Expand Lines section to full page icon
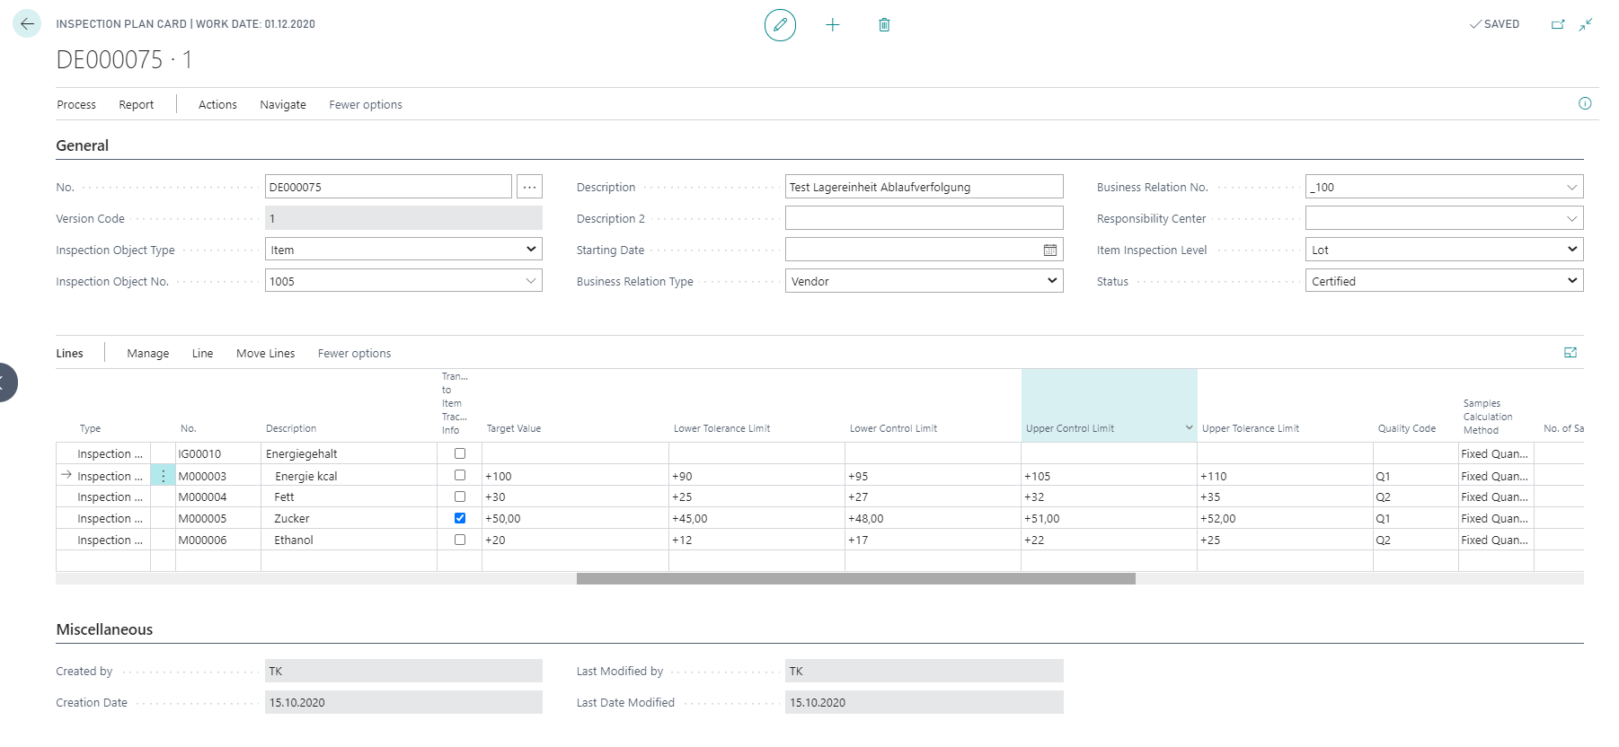The width and height of the screenshot is (1619, 747). [x=1570, y=353]
